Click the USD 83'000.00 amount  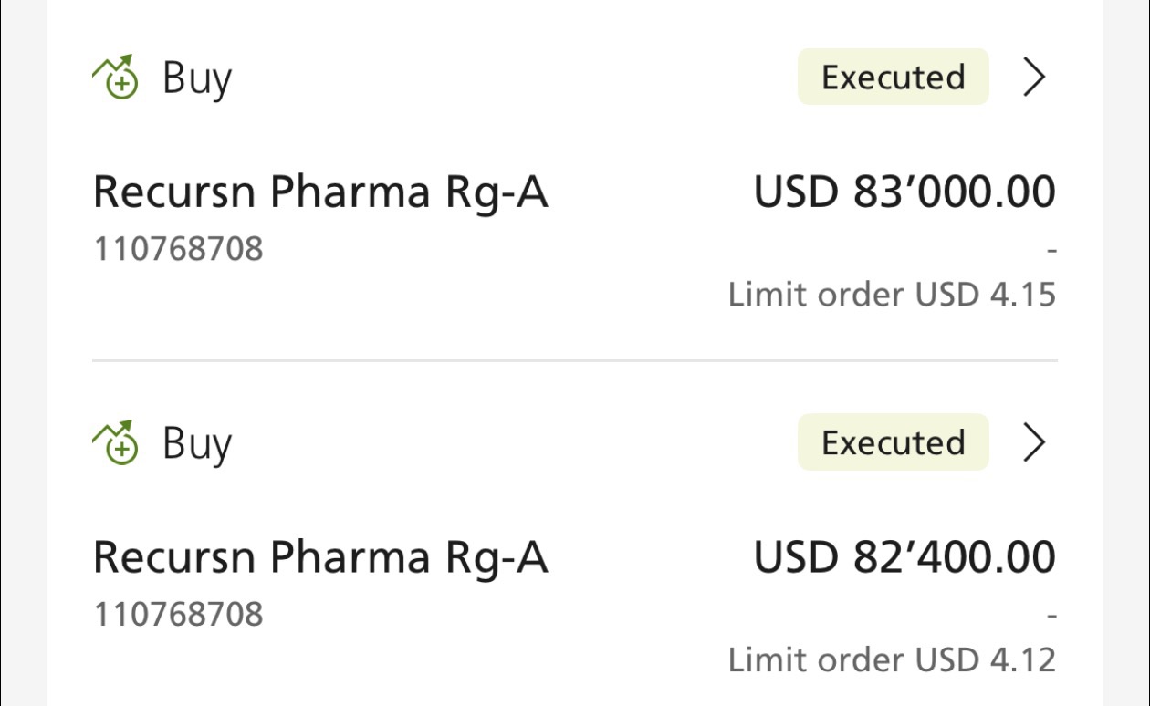(x=904, y=192)
